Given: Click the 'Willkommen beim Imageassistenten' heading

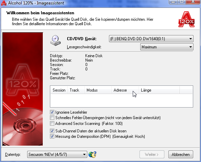Looking at the screenshot, I should [40, 13].
